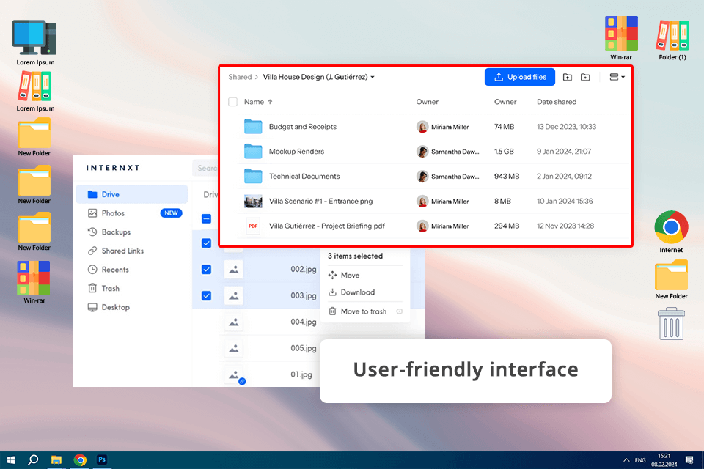Toggle the select-all checkbox beside Name

point(232,102)
